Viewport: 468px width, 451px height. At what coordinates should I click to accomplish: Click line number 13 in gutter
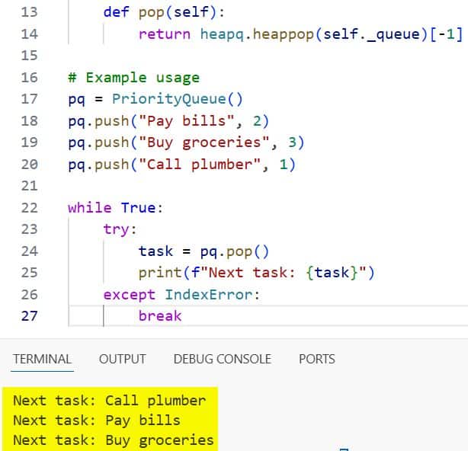point(29,12)
